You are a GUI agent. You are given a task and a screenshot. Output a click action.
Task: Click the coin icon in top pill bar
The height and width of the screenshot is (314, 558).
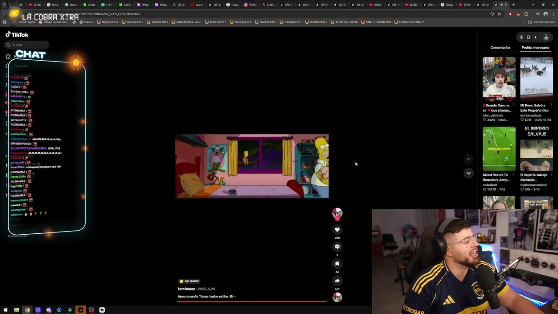[521, 37]
